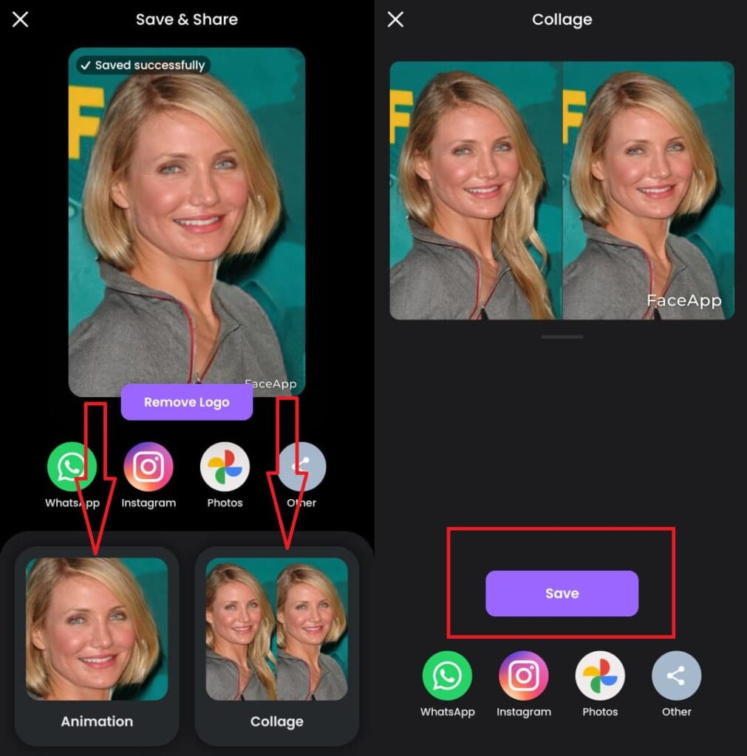The image size is (747, 756).
Task: Share the collage via WhatsApp
Action: 447,676
